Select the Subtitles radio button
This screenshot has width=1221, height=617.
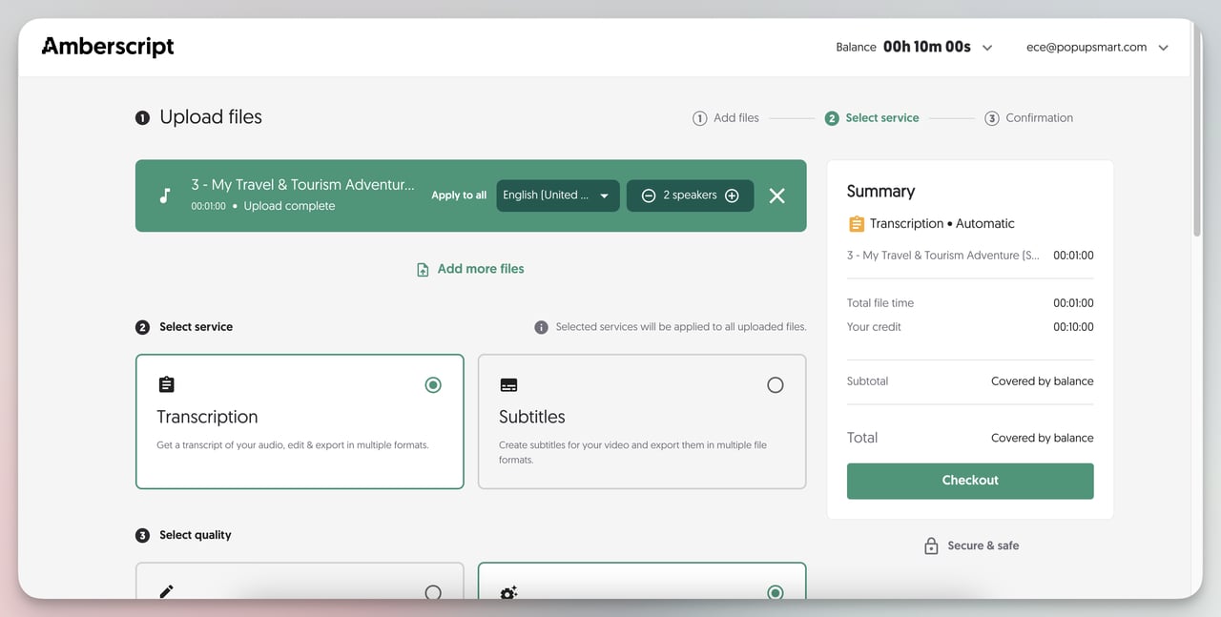[x=775, y=384]
